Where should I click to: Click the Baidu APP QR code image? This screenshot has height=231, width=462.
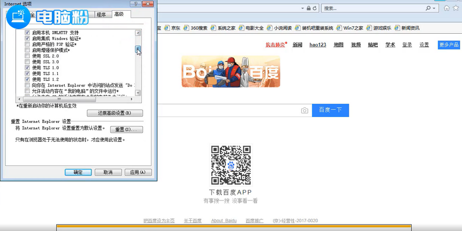tap(231, 165)
